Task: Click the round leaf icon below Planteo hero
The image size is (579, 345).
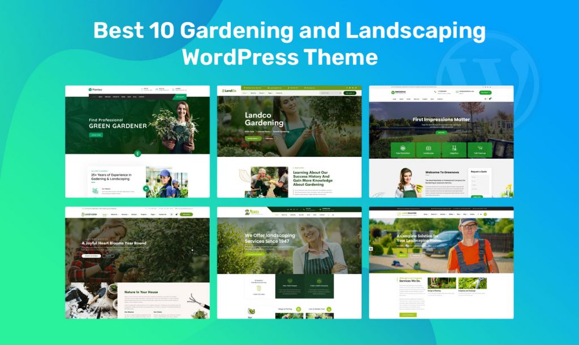Action: coord(137,154)
